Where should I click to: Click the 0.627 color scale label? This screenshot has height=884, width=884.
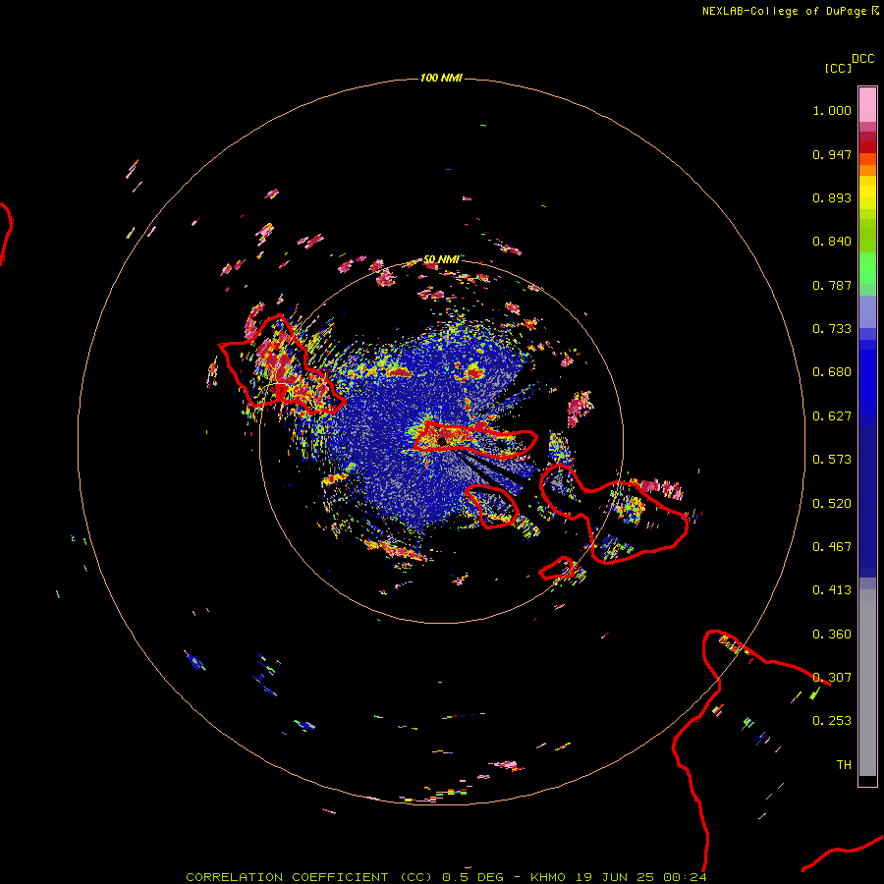click(x=832, y=416)
